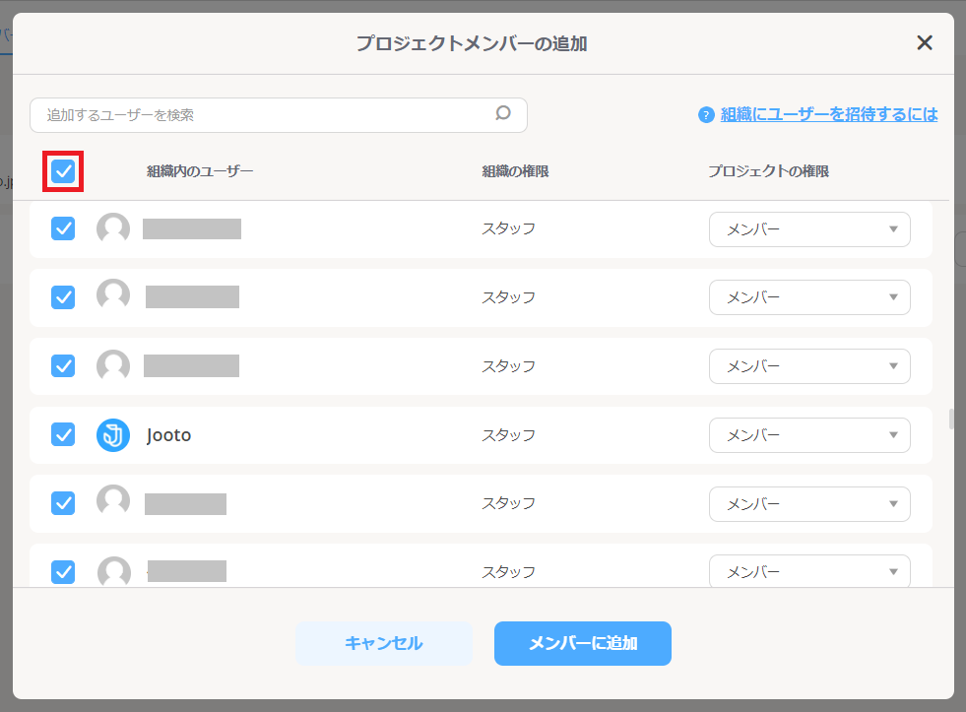This screenshot has width=966, height=712.
Task: Click the キャンセル button
Action: (x=384, y=643)
